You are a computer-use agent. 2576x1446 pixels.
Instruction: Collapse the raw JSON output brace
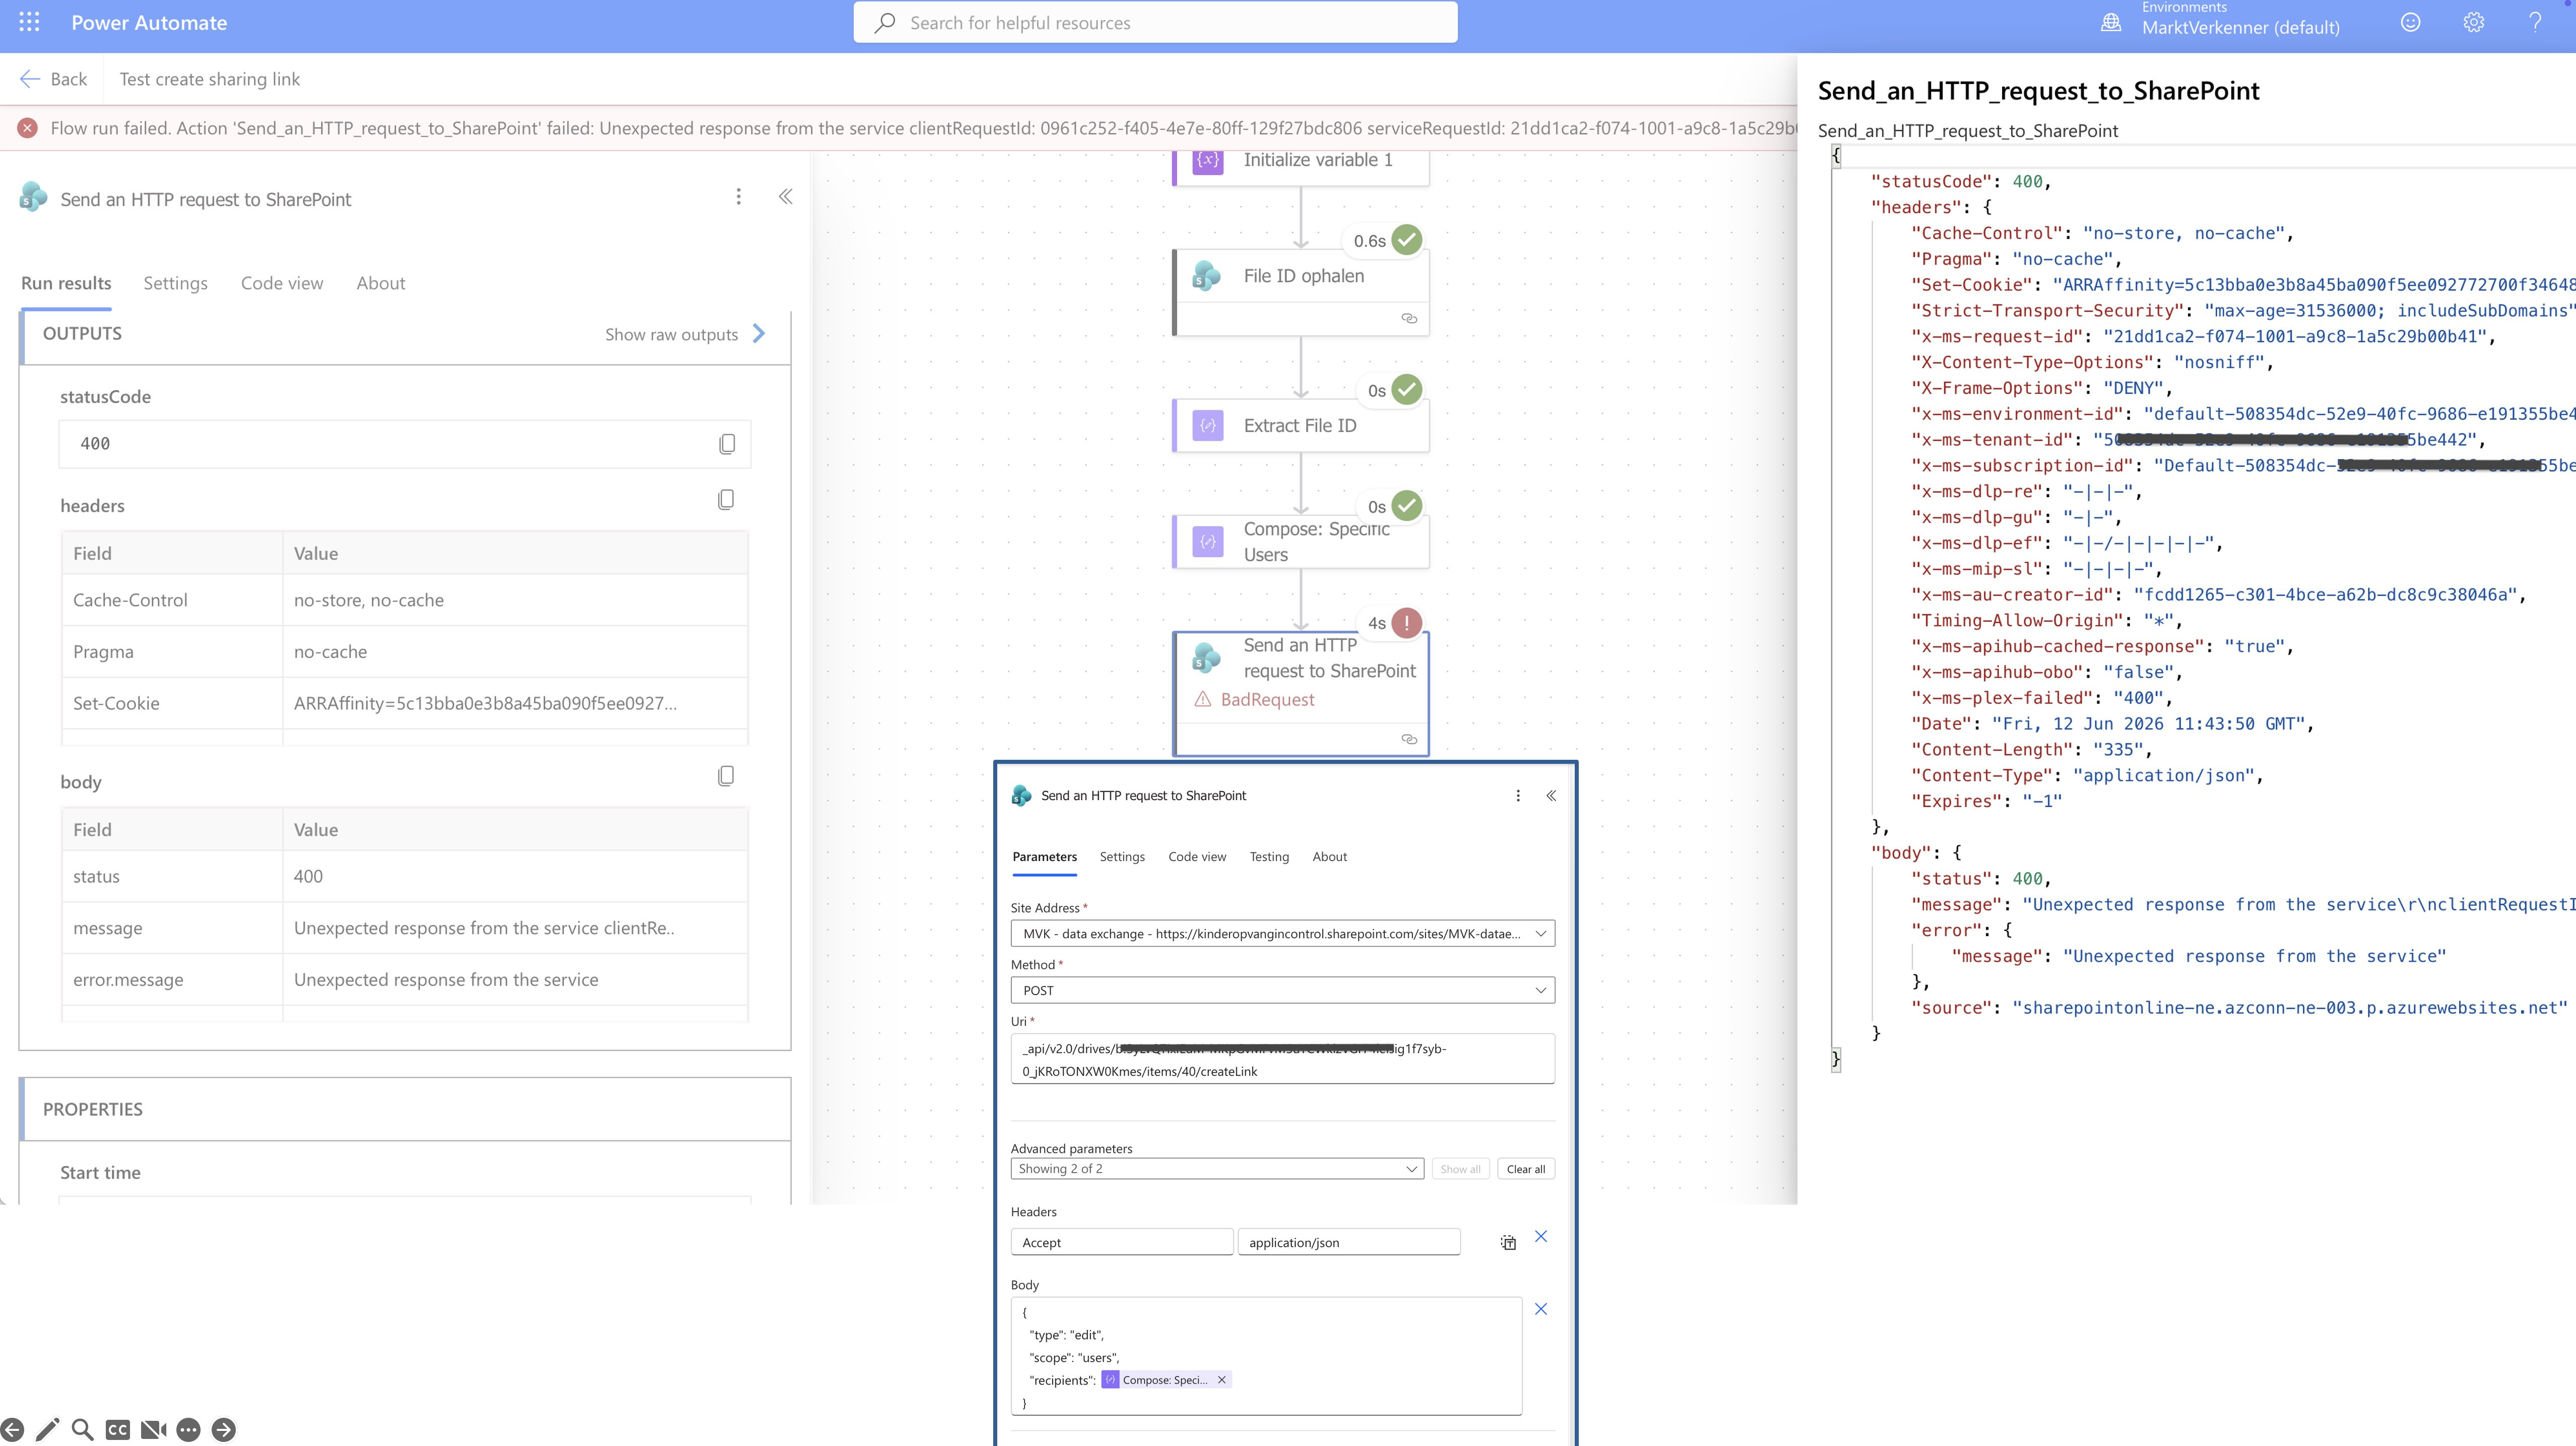[x=1836, y=155]
